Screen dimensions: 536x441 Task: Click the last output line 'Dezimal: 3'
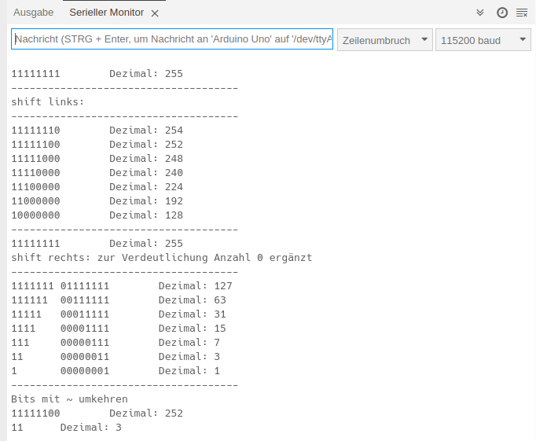(x=66, y=428)
